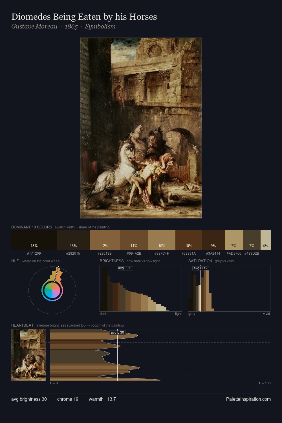Click 'grey vs vivid' subtitle
This screenshot has width=282, height=423.
(224, 261)
